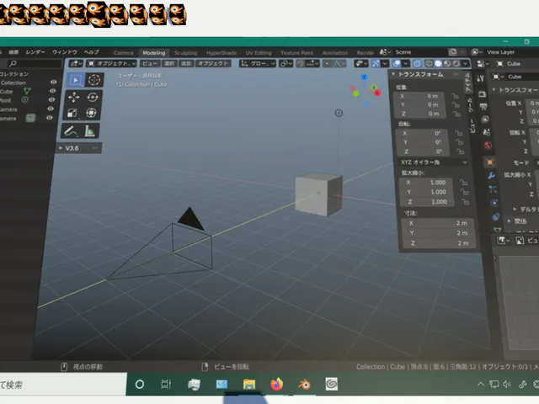Open Task View on the taskbar
This screenshot has width=539, height=404.
[166, 384]
